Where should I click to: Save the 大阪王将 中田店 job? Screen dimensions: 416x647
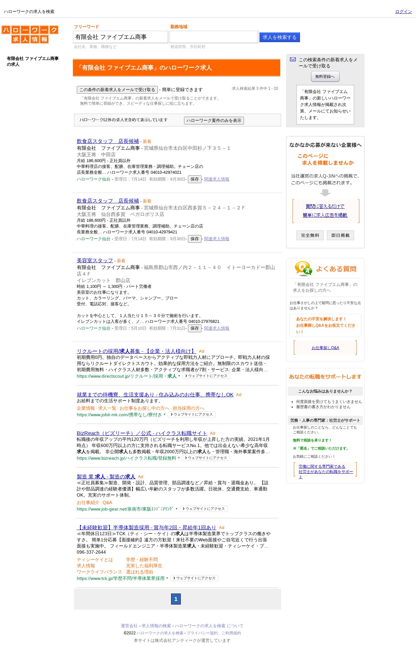[195, 179]
